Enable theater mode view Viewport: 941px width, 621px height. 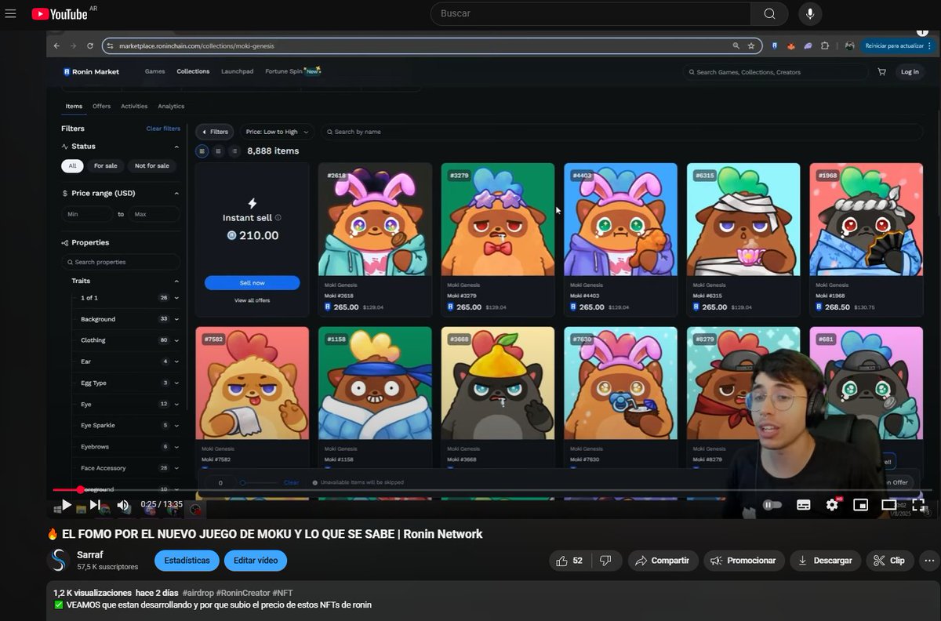tap(888, 505)
